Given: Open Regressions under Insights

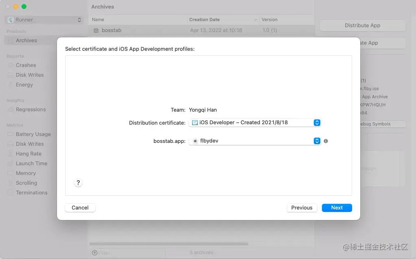Looking at the screenshot, I should tap(31, 109).
